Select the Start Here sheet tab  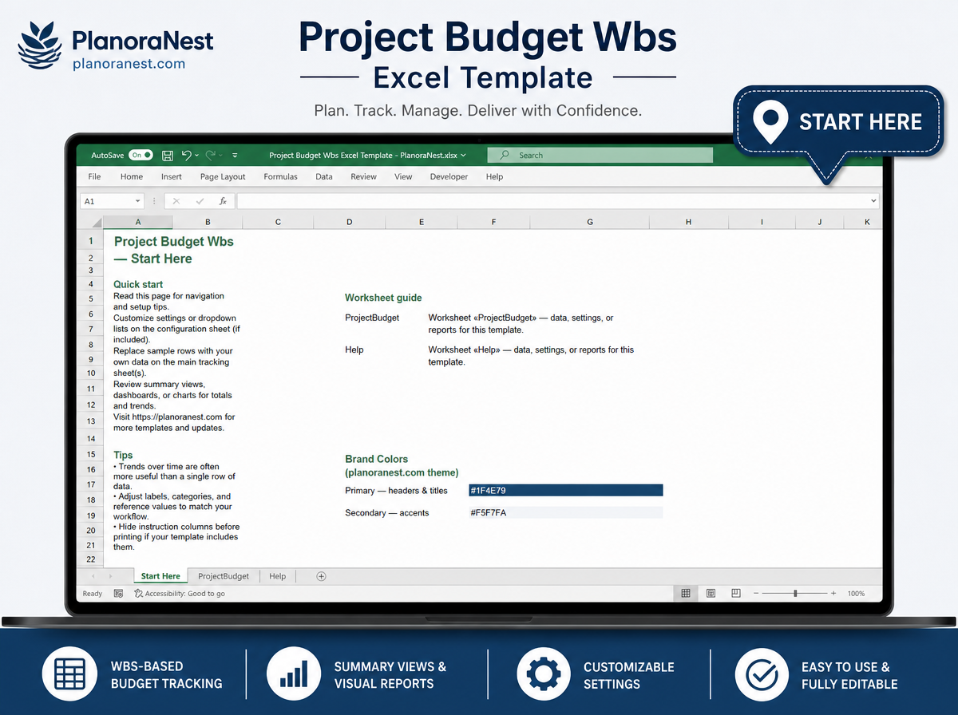(160, 576)
